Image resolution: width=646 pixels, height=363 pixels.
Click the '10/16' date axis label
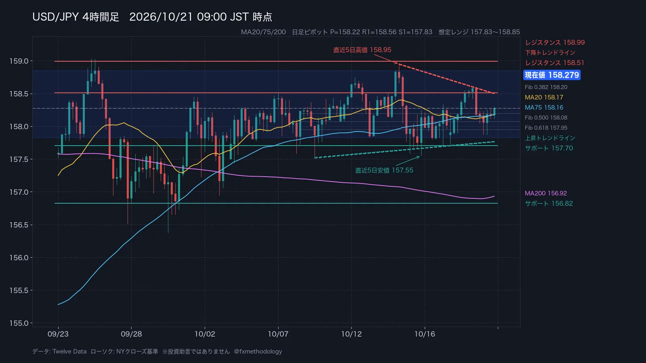pos(425,334)
